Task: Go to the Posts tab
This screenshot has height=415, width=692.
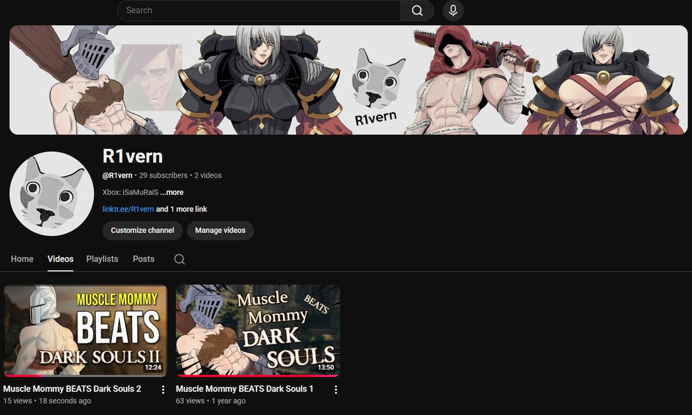Action: 144,259
